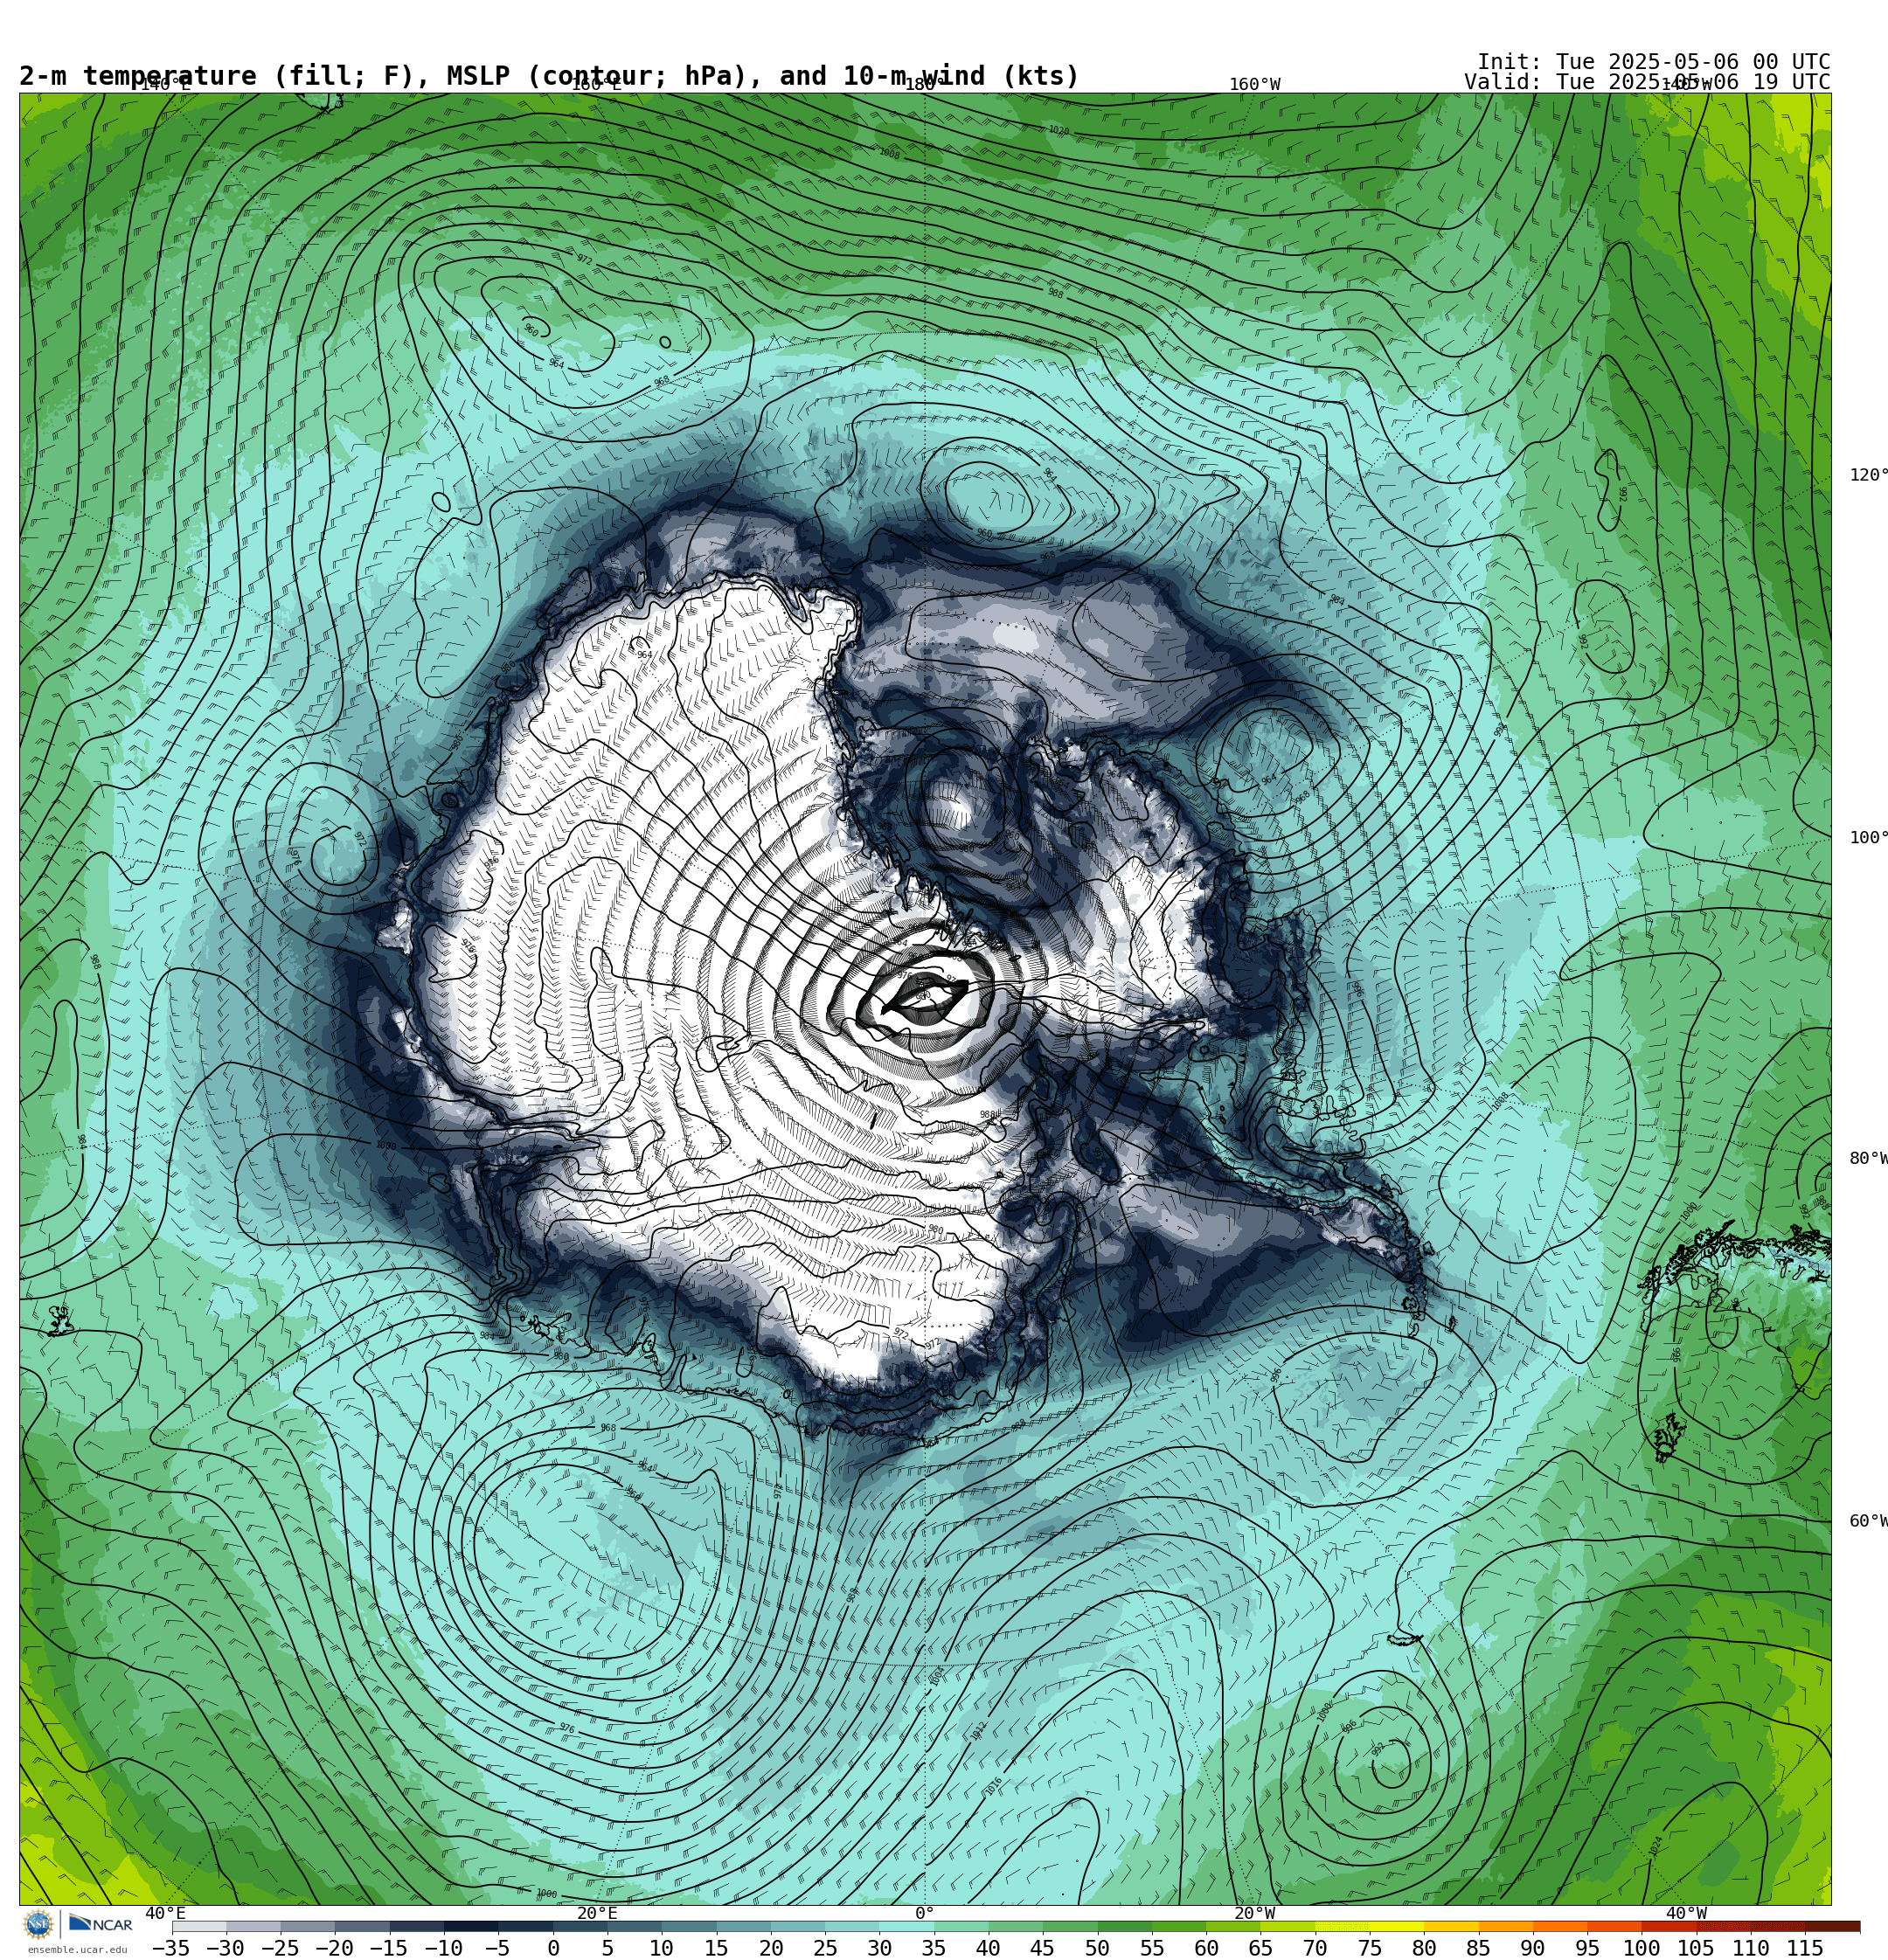The image size is (1888, 1960).
Task: Pick the 30 to 35 pale aqua swatch
Action: [906, 1926]
